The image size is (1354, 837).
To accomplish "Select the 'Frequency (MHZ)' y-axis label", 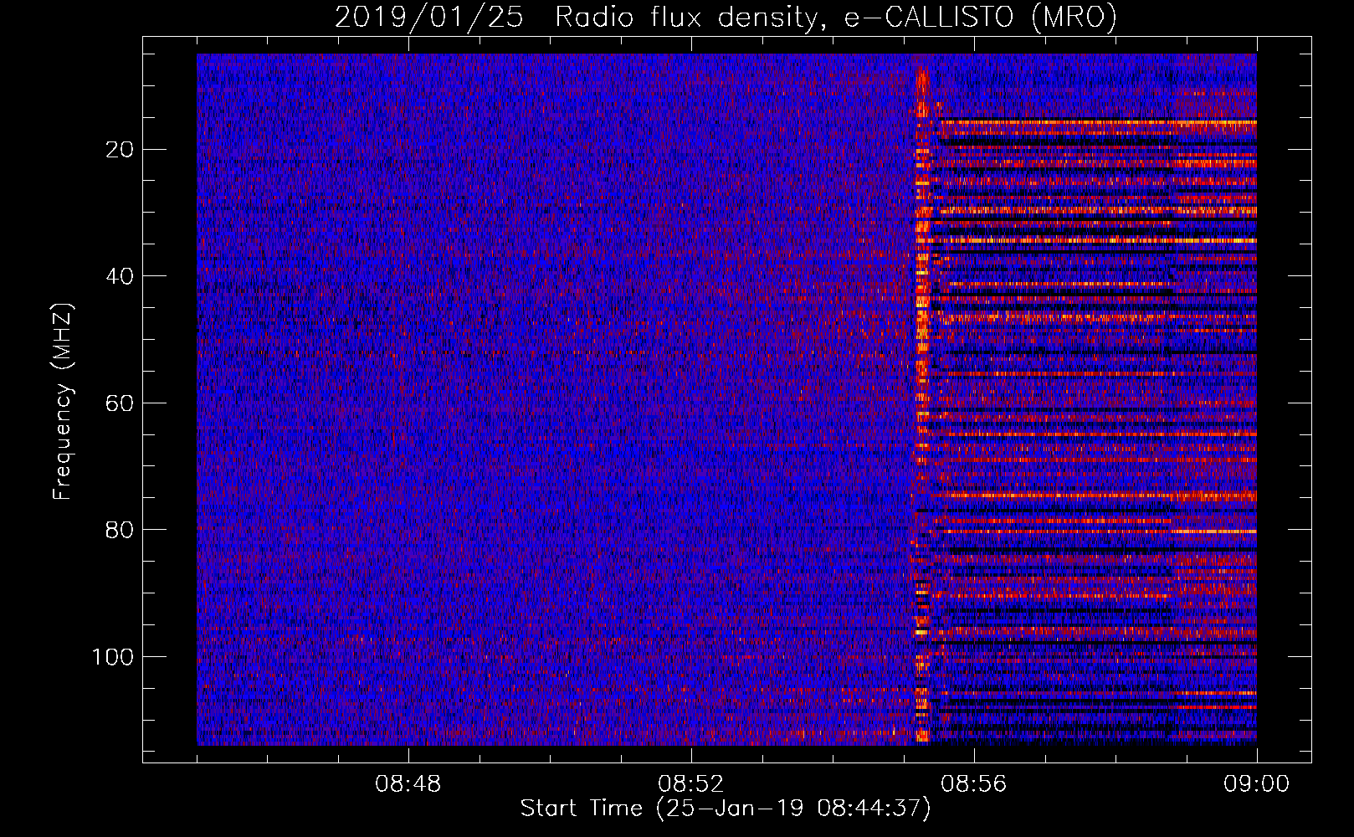I will pos(63,402).
